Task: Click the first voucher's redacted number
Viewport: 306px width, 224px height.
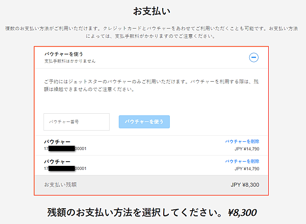Action: (64, 148)
